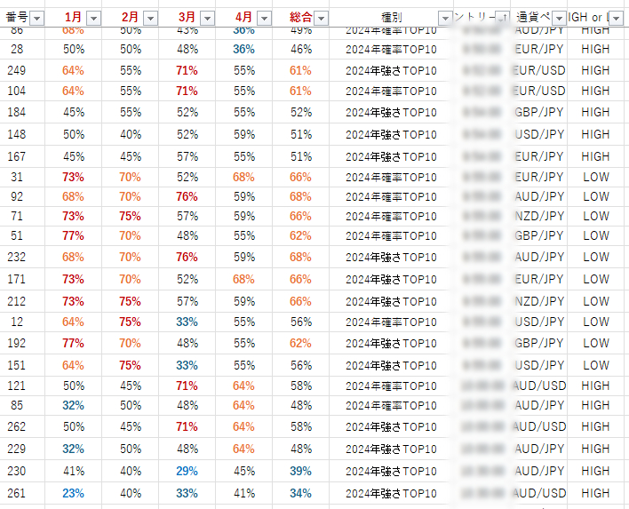Open the 3月 column filter dropdown
This screenshot has height=509, width=629.
pyautogui.click(x=208, y=18)
